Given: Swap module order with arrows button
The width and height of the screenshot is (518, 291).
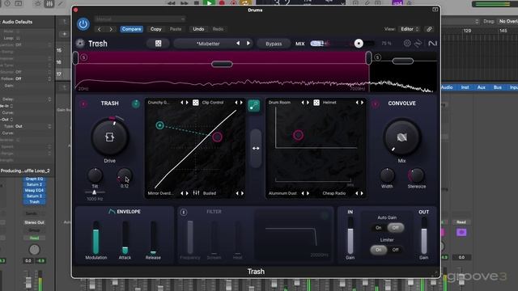Looking at the screenshot, I should 256,149.
